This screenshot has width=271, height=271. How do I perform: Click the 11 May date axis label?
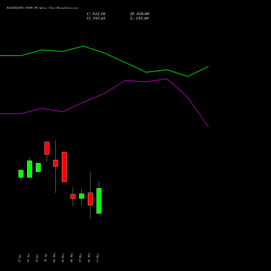coord(98,257)
